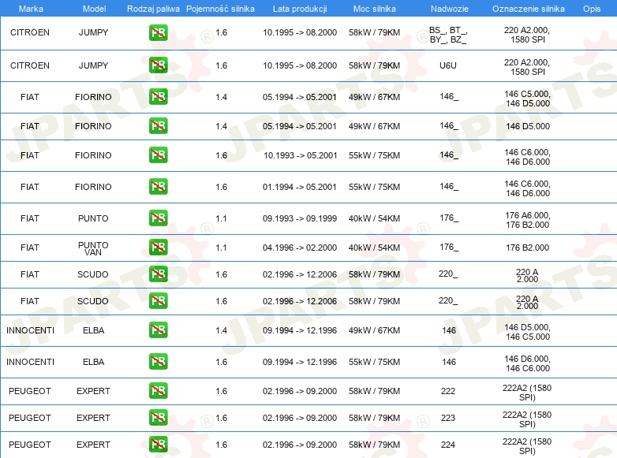Click fuel icon in Peugeot Expert body 222 row
Image resolution: width=617 pixels, height=458 pixels.
(158, 391)
